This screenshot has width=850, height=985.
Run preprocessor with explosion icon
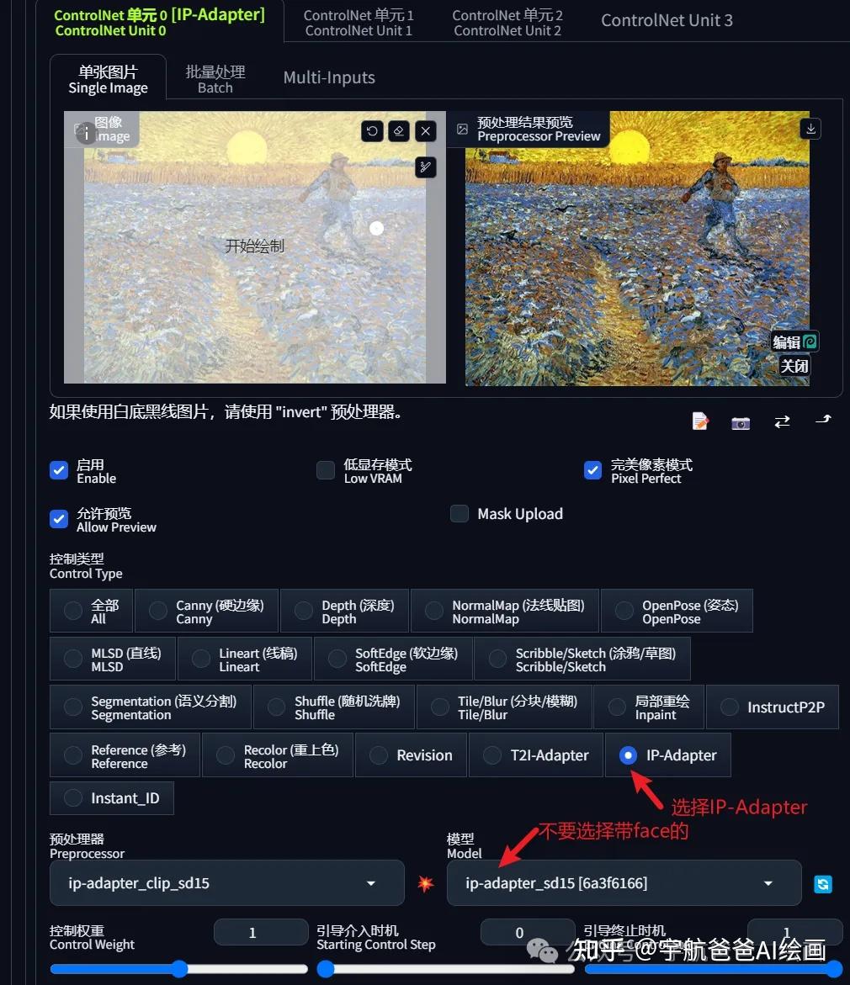[x=426, y=884]
